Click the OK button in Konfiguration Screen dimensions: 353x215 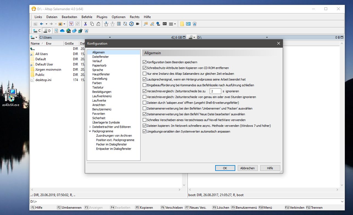click(x=225, y=168)
